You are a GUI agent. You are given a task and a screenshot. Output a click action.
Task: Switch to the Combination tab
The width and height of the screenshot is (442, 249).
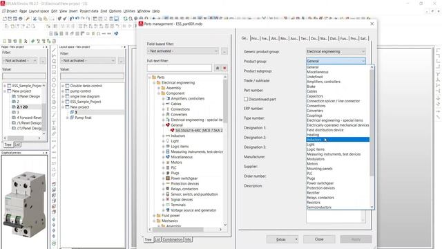tap(173, 239)
